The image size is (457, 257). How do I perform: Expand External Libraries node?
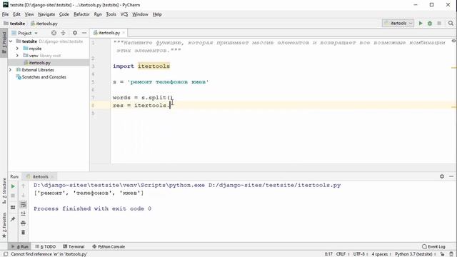pos(10,70)
